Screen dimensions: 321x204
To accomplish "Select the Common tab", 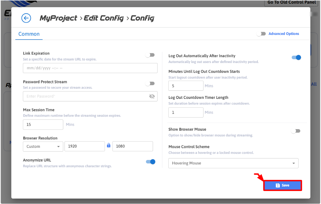I will pyautogui.click(x=29, y=34).
